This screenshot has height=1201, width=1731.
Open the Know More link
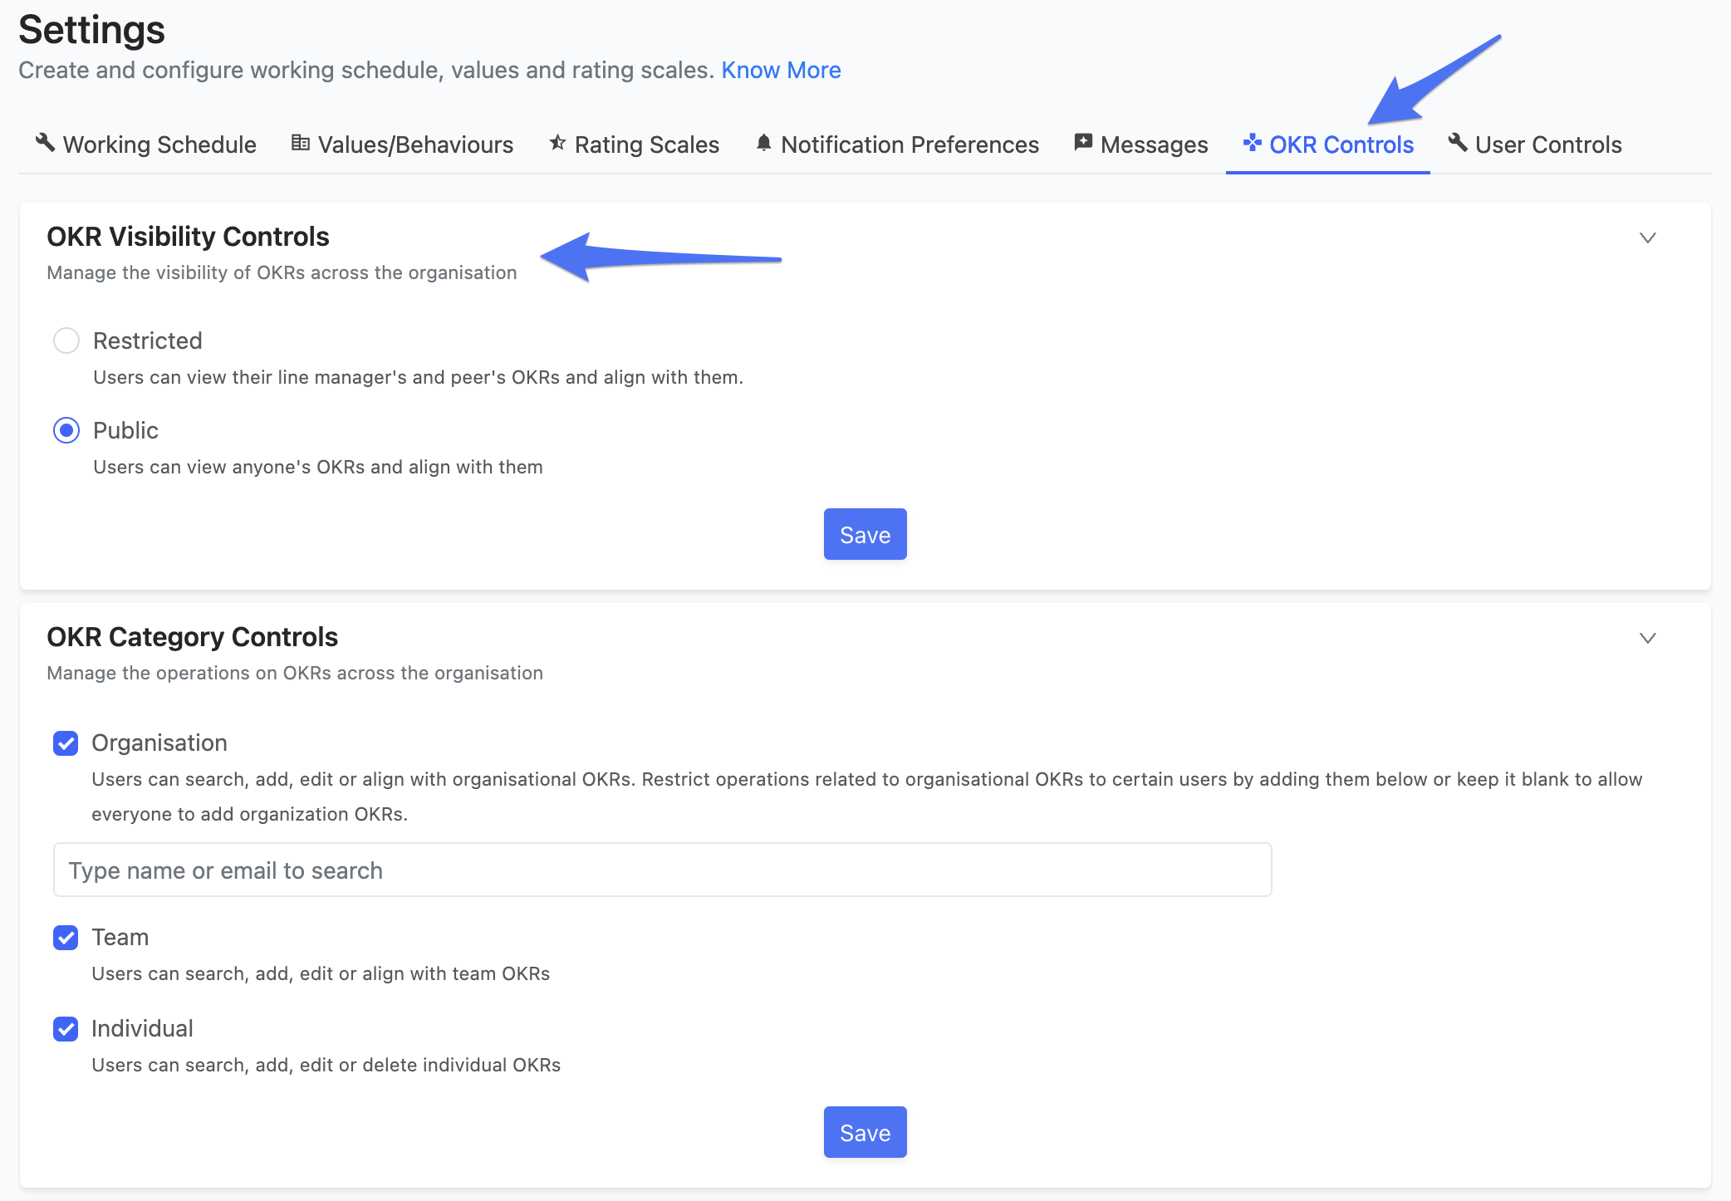(781, 70)
